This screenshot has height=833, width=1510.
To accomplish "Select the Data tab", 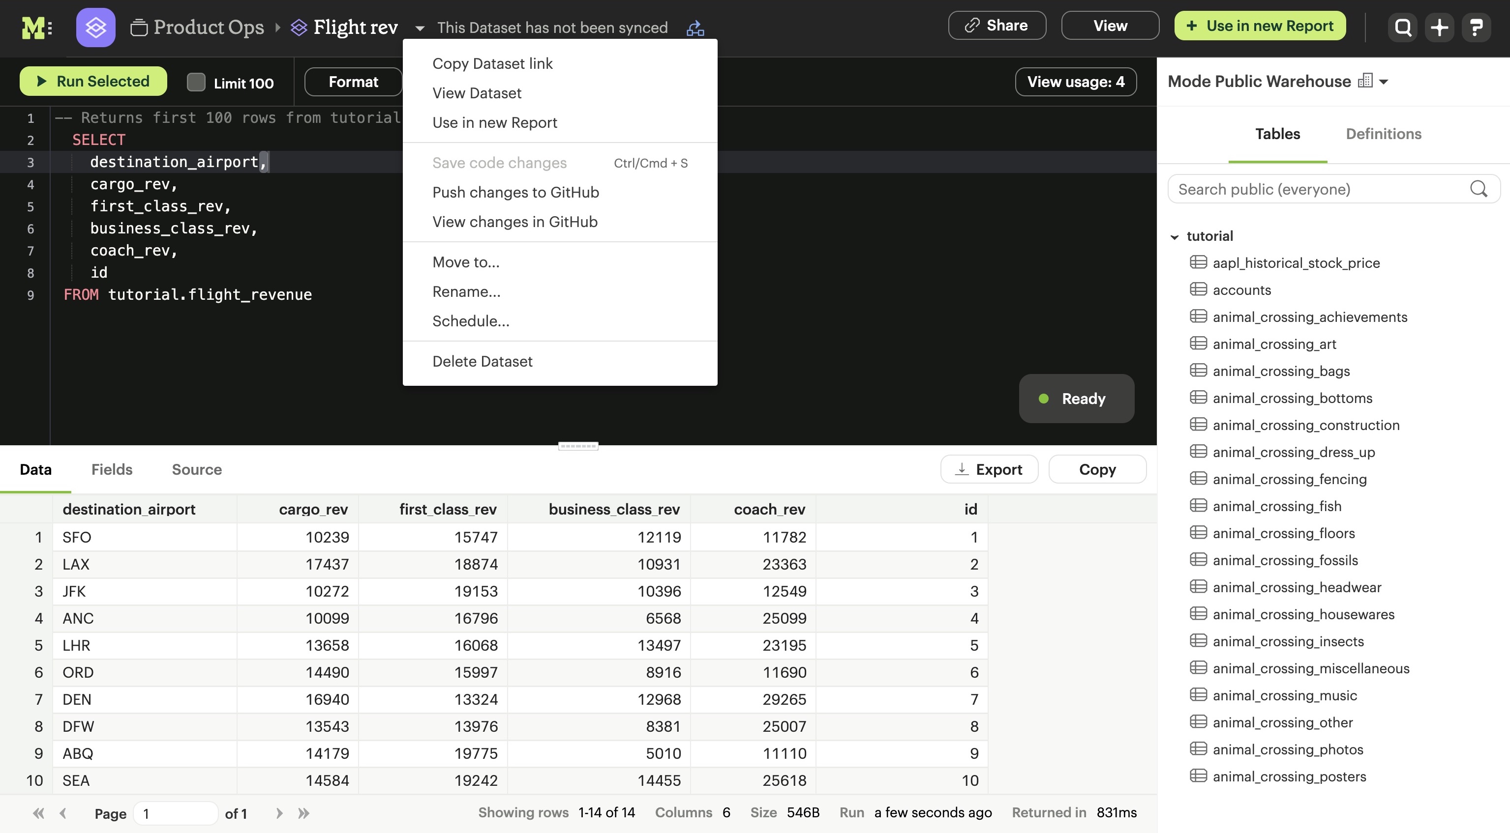I will [35, 469].
